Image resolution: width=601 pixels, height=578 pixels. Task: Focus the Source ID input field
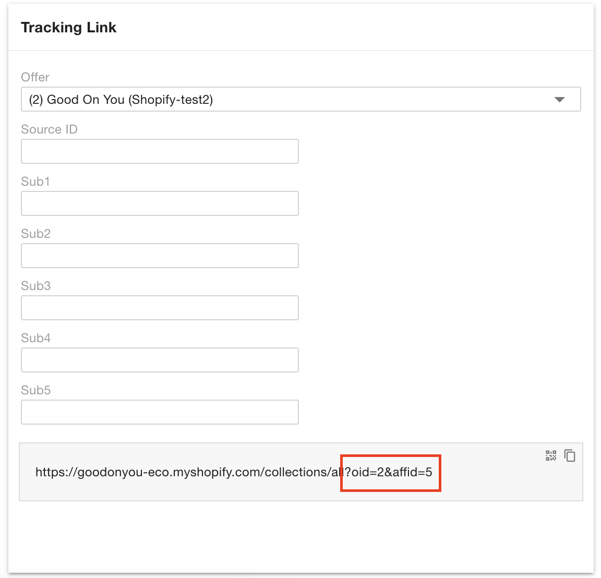pos(160,151)
